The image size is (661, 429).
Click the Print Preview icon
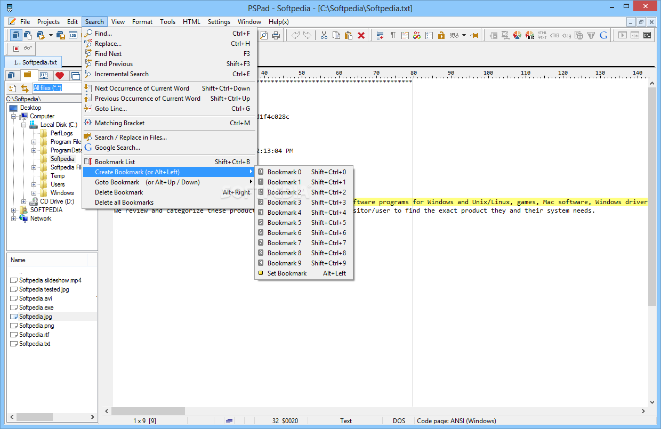(263, 35)
